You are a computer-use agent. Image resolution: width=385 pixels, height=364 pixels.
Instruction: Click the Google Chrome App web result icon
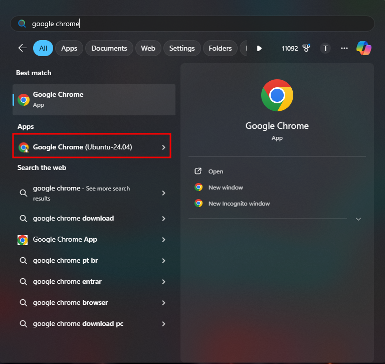click(23, 240)
